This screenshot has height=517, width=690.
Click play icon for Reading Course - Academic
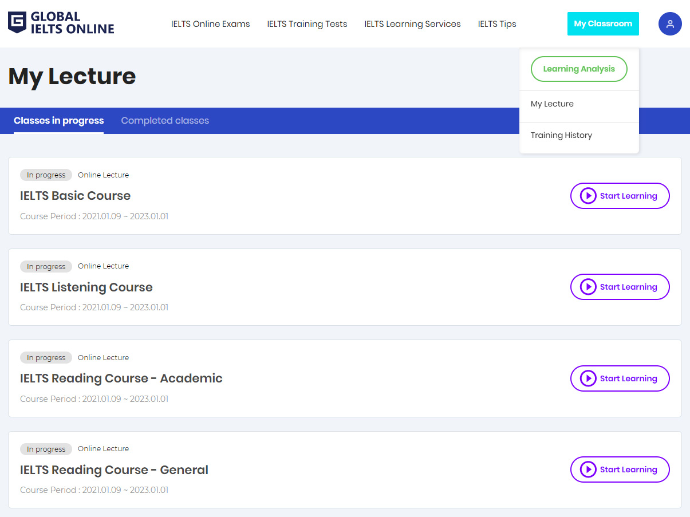(588, 378)
